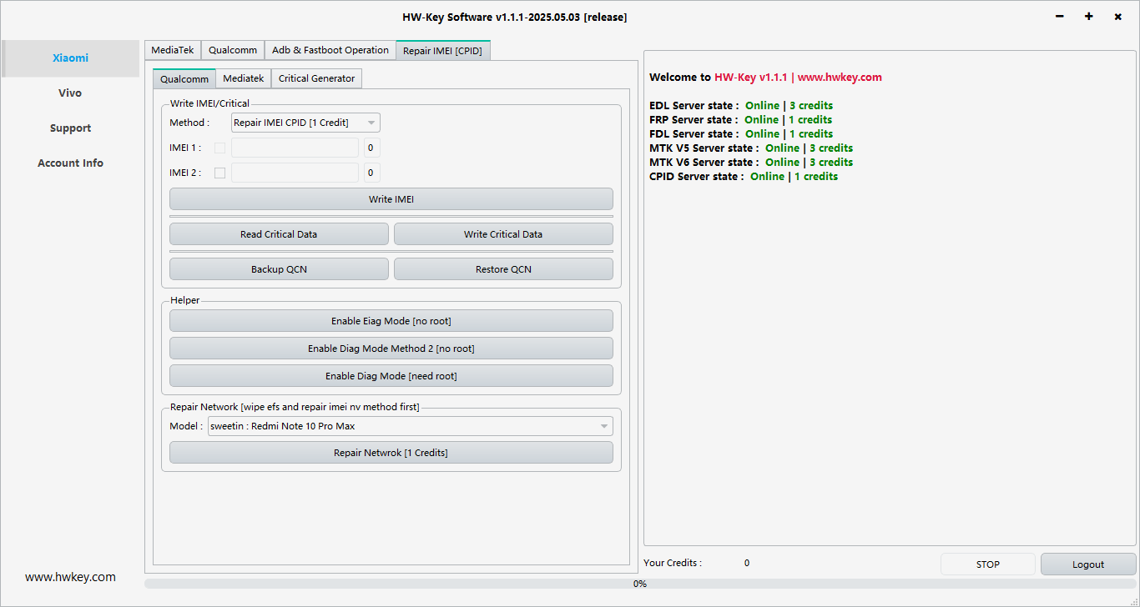
Task: Click Repair Netwrok [1 Credits] button
Action: click(x=391, y=453)
